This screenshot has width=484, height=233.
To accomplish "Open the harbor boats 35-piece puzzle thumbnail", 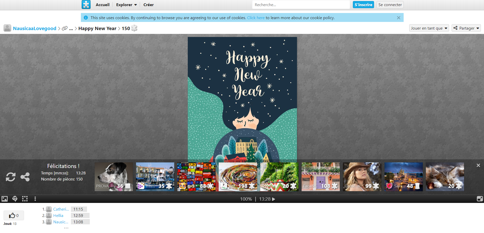I will click(x=155, y=177).
